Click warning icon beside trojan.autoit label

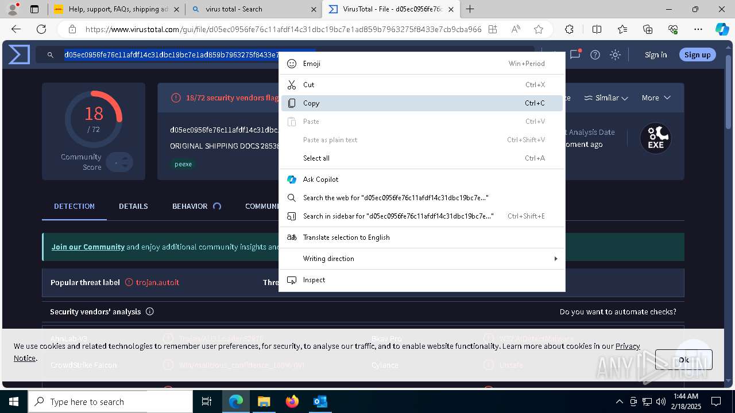click(x=129, y=282)
